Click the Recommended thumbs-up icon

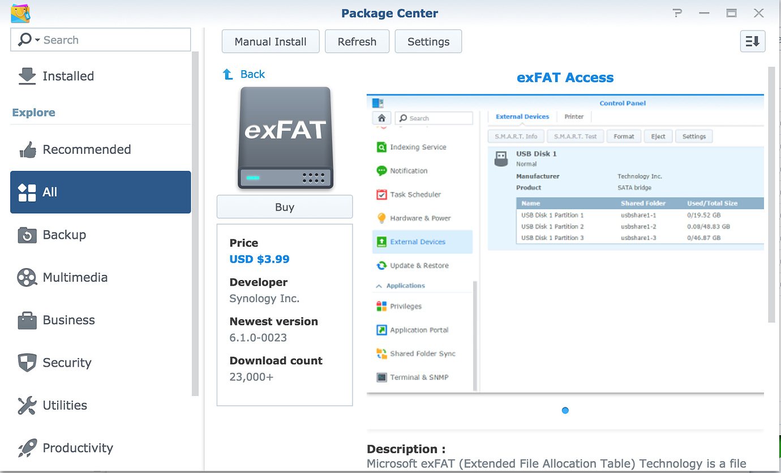click(27, 149)
